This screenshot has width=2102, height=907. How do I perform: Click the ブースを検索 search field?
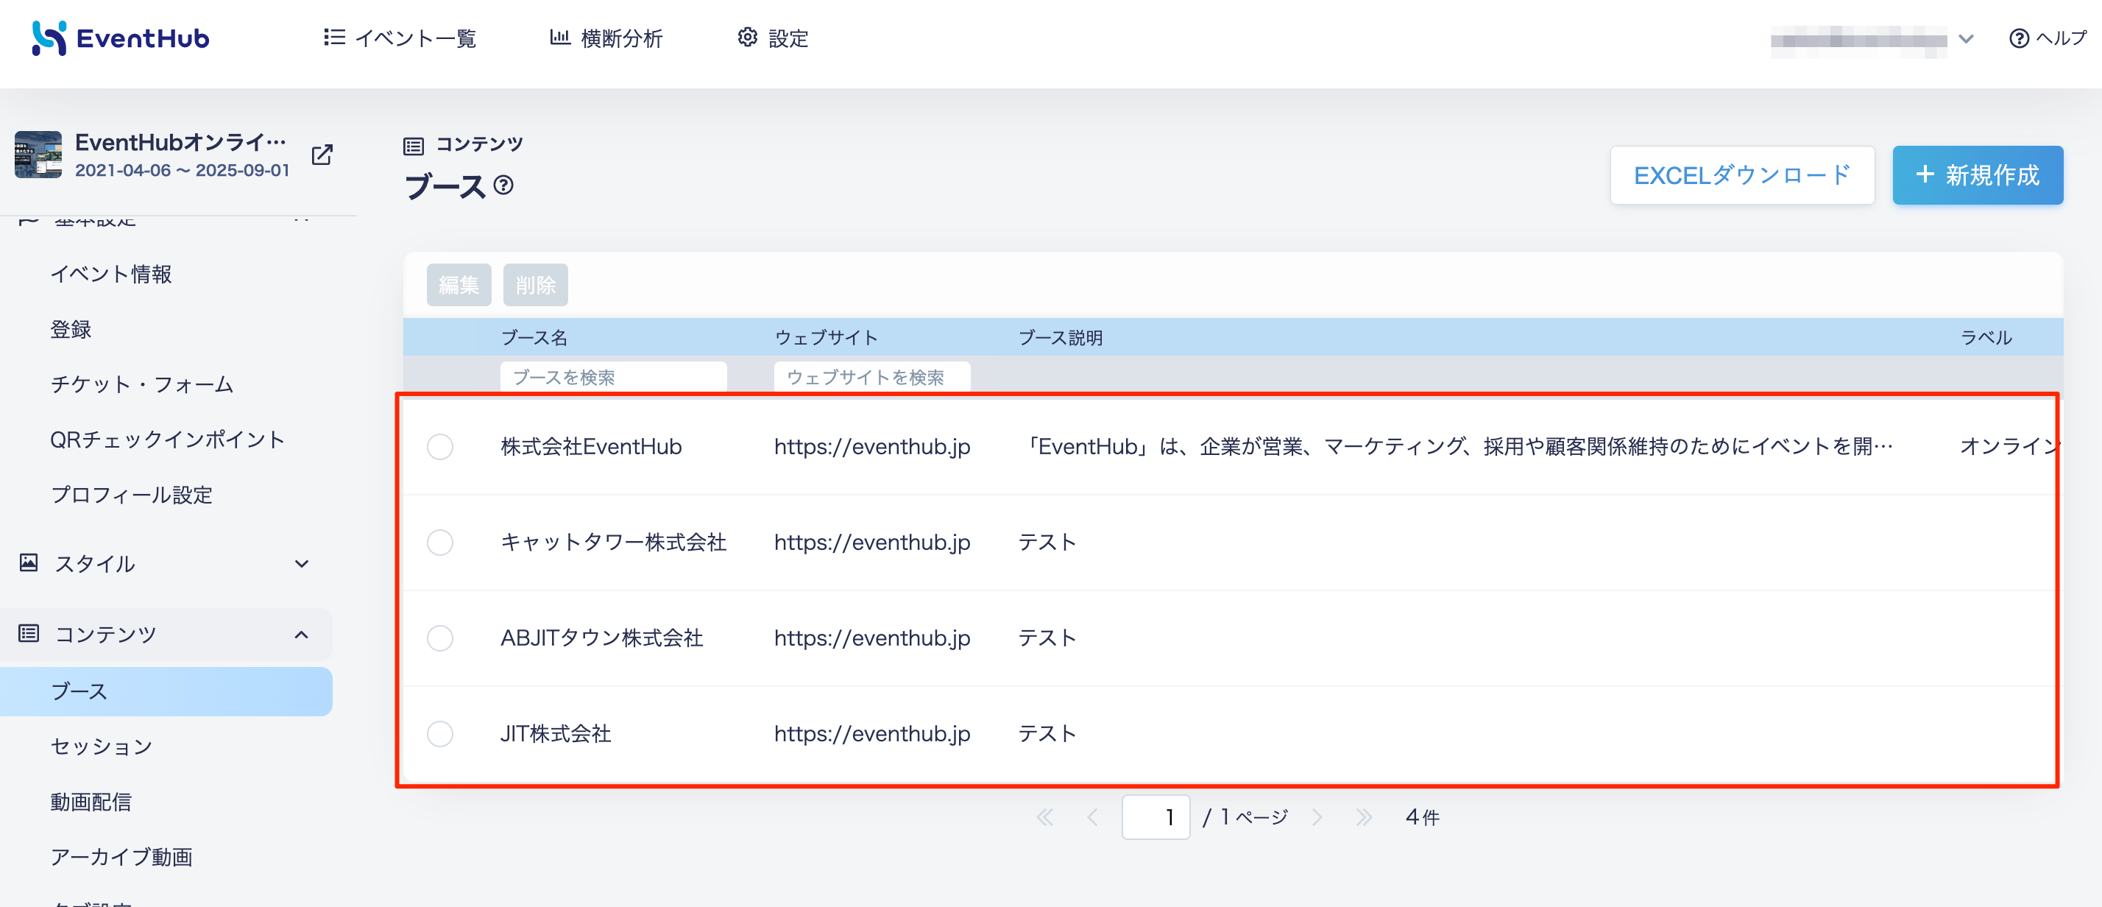(x=613, y=377)
